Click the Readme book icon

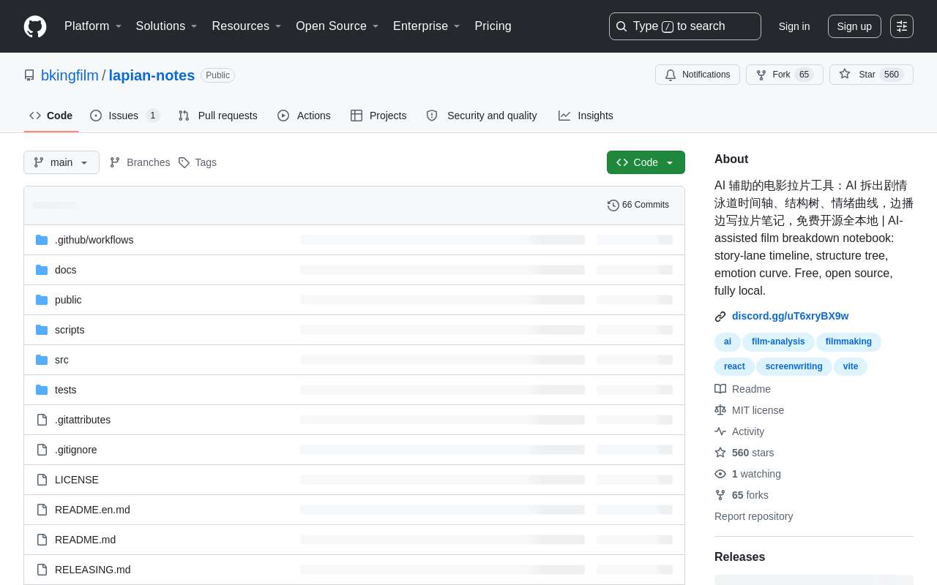[x=720, y=389]
